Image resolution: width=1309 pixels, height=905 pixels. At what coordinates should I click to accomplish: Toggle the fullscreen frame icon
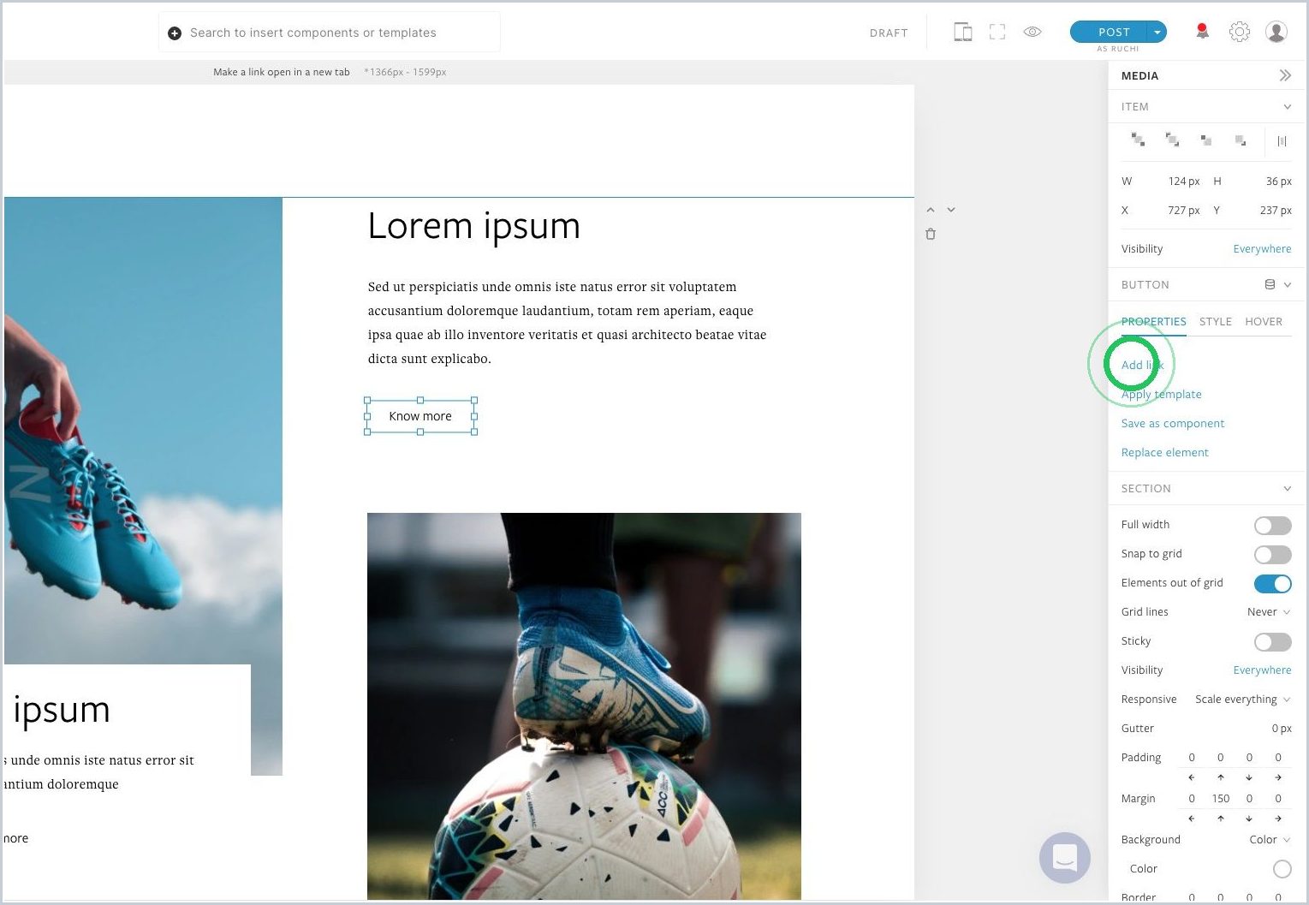pyautogui.click(x=997, y=33)
